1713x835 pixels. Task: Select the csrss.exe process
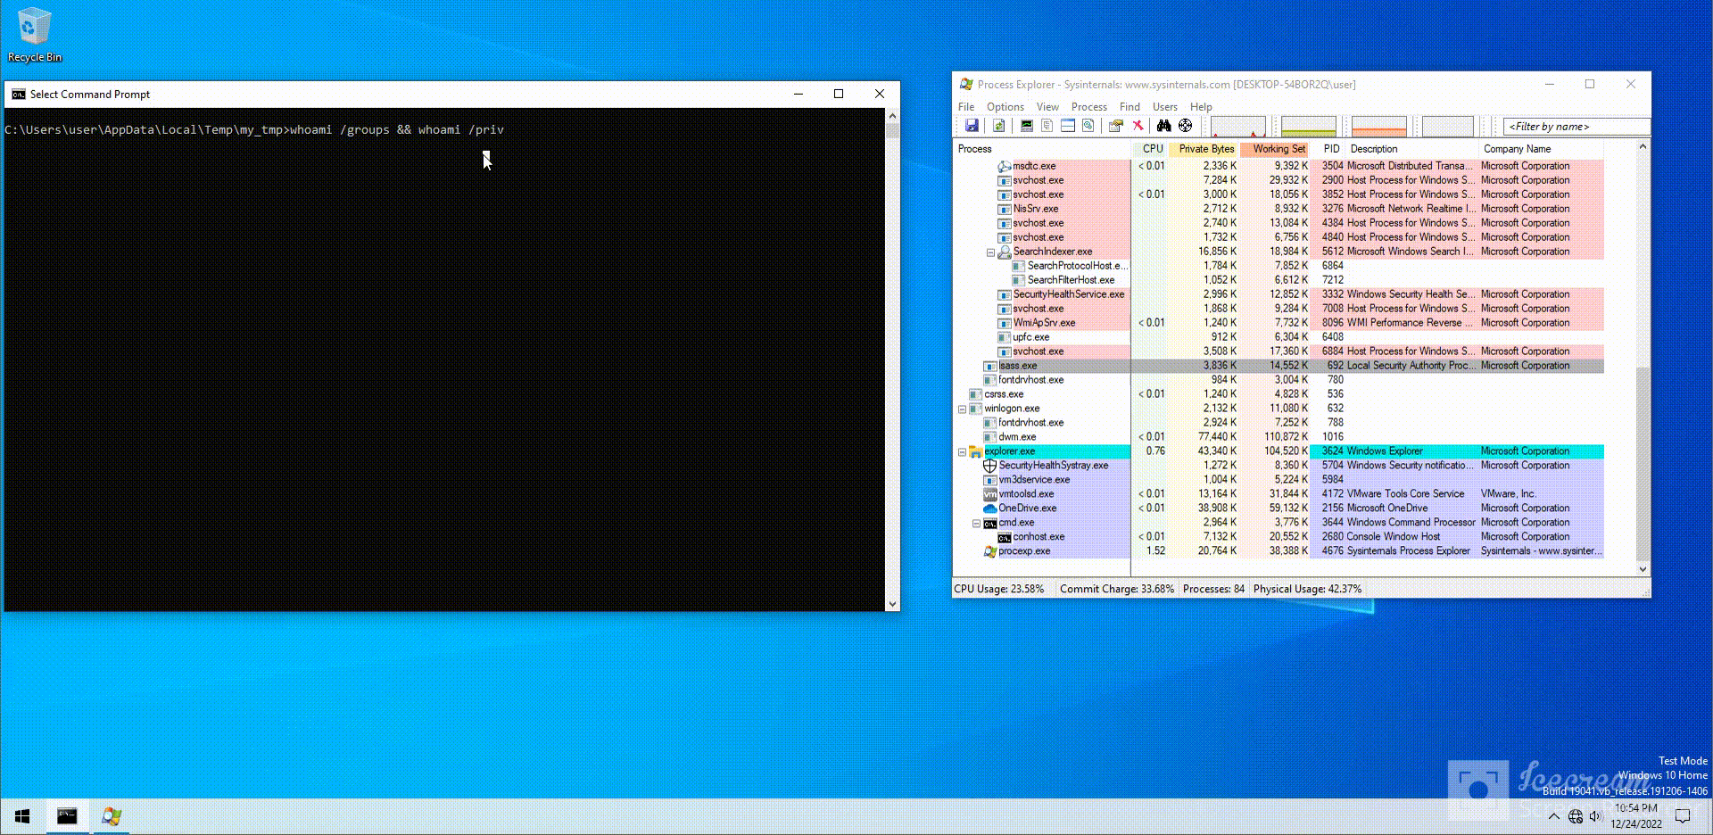[1004, 394]
